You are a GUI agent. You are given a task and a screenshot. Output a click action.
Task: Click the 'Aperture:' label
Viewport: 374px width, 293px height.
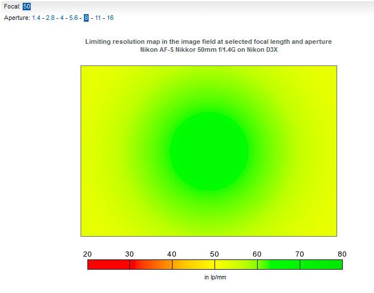17,18
